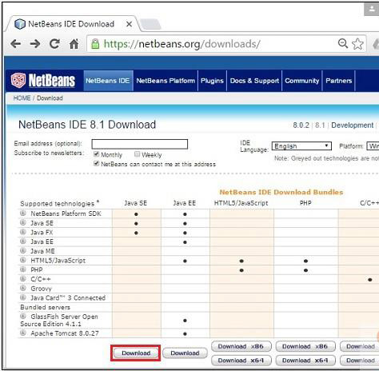This screenshot has height=371, width=379.
Task: Click info icon beside Groovy technology
Action: click(23, 288)
